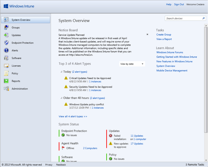This screenshot has width=208, height=167.
Task: Click the Alerts exclamation icon
Action: pos(6,51)
